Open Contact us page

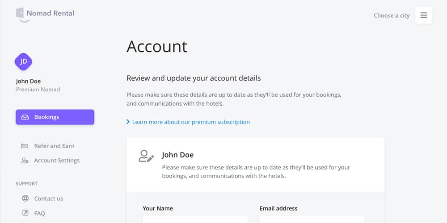tap(48, 198)
